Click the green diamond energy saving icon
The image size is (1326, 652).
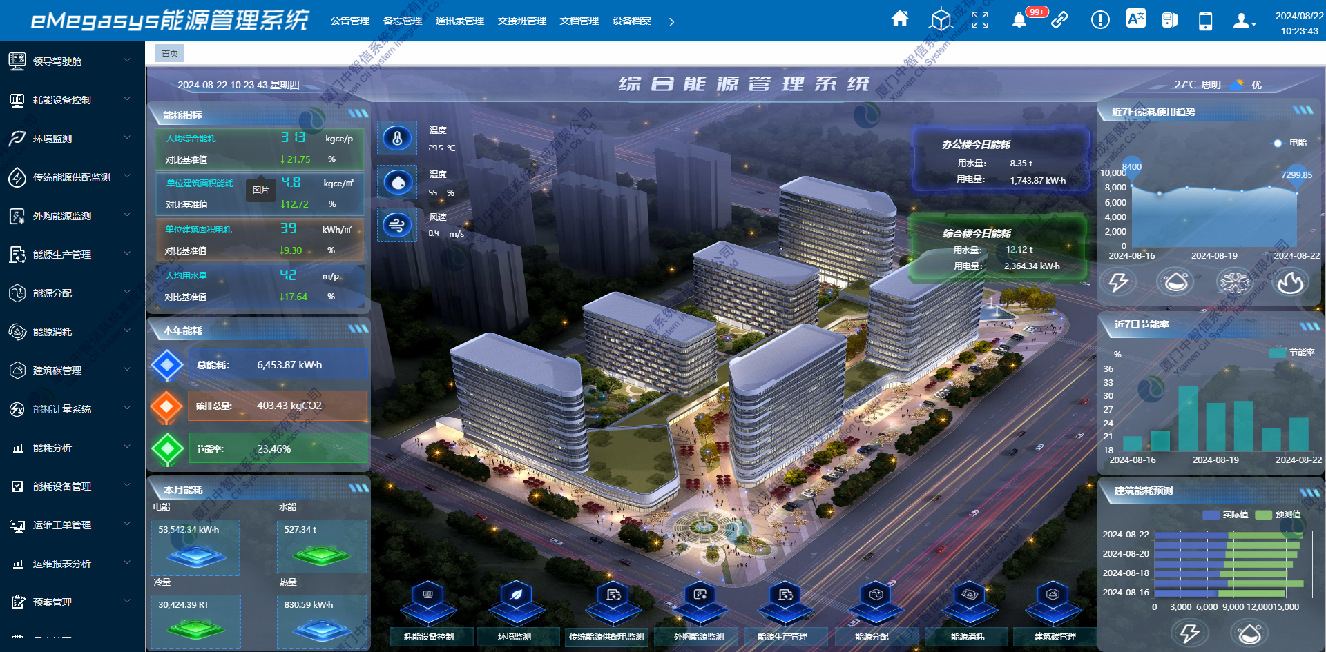point(167,449)
